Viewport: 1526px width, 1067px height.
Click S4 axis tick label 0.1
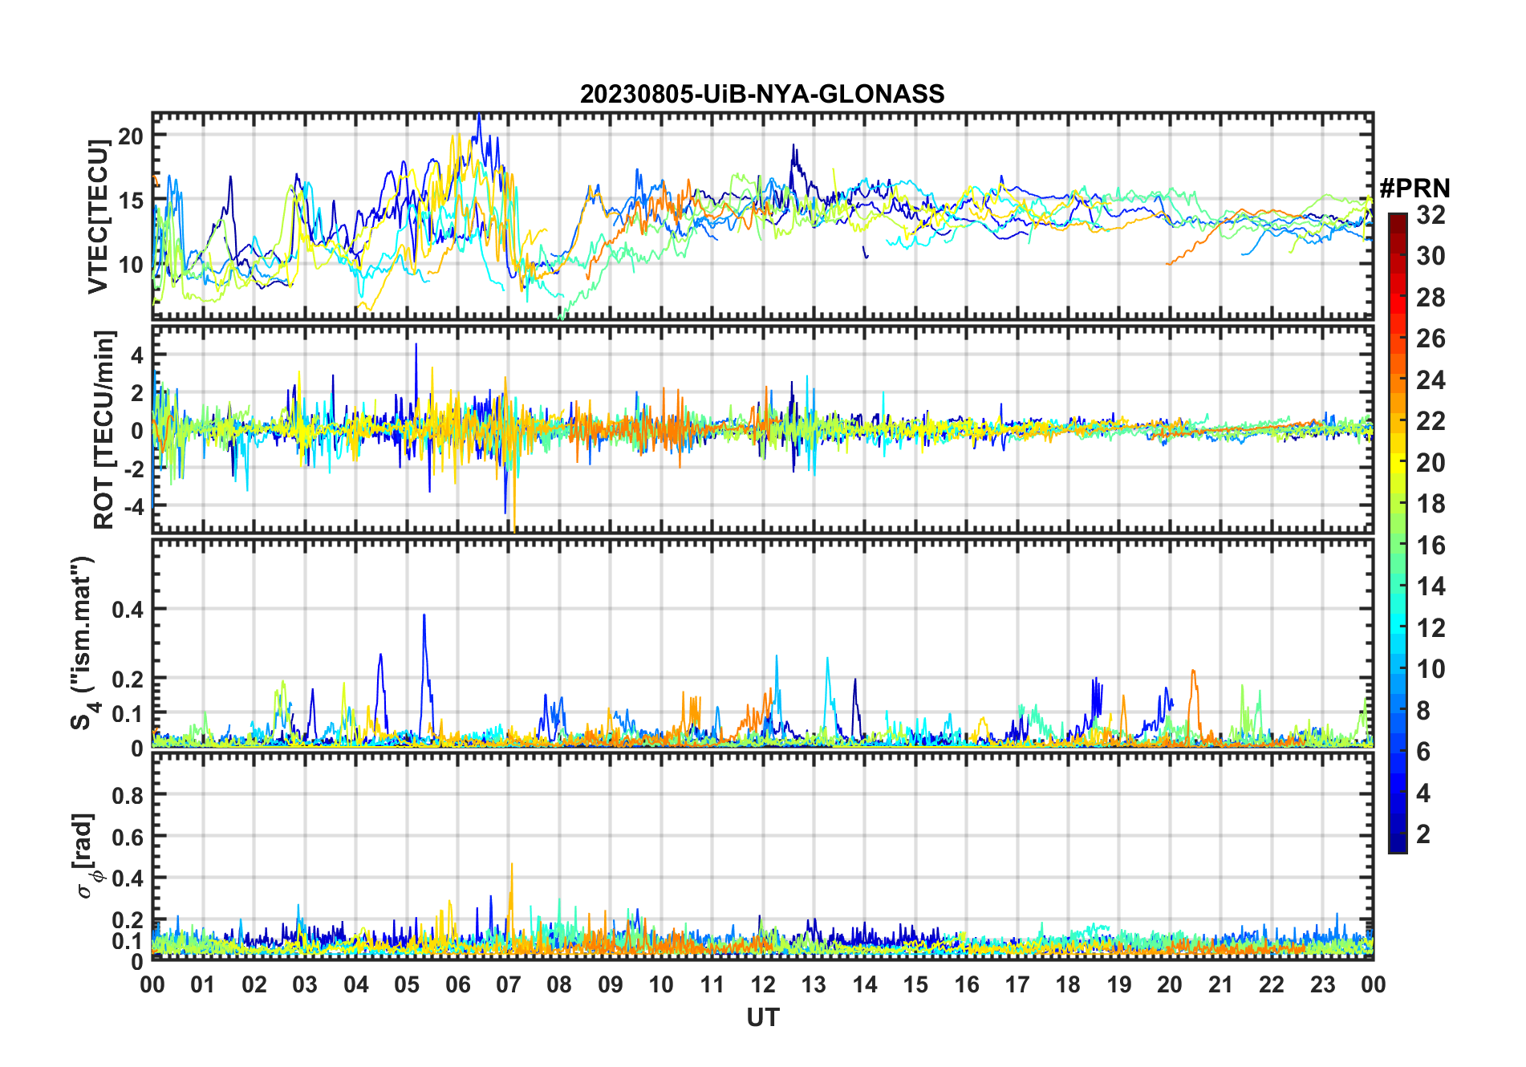click(x=128, y=713)
